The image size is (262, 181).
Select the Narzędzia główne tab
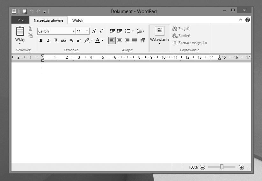point(48,20)
